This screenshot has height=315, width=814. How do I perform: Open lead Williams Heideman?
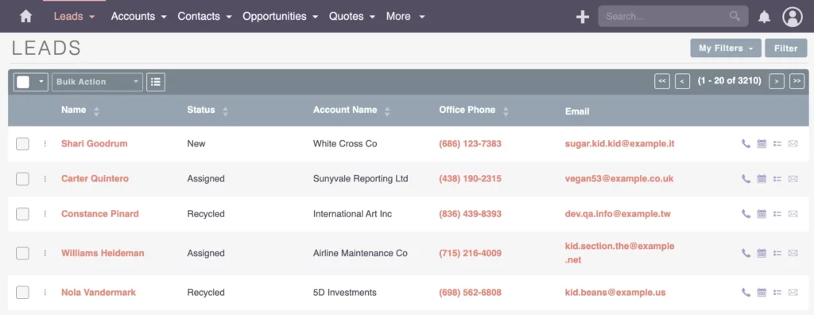[103, 253]
